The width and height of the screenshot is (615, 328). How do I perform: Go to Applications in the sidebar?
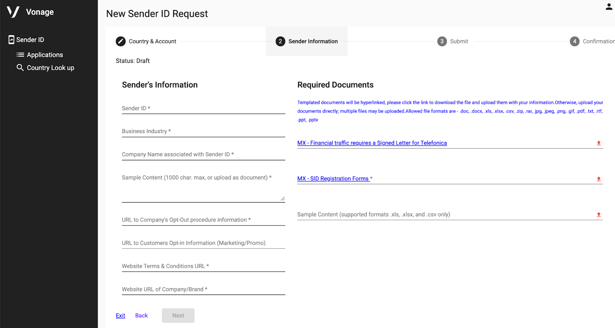tap(45, 55)
